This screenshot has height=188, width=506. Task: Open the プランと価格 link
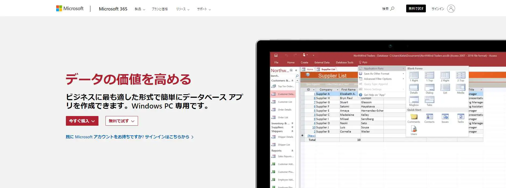click(x=160, y=9)
